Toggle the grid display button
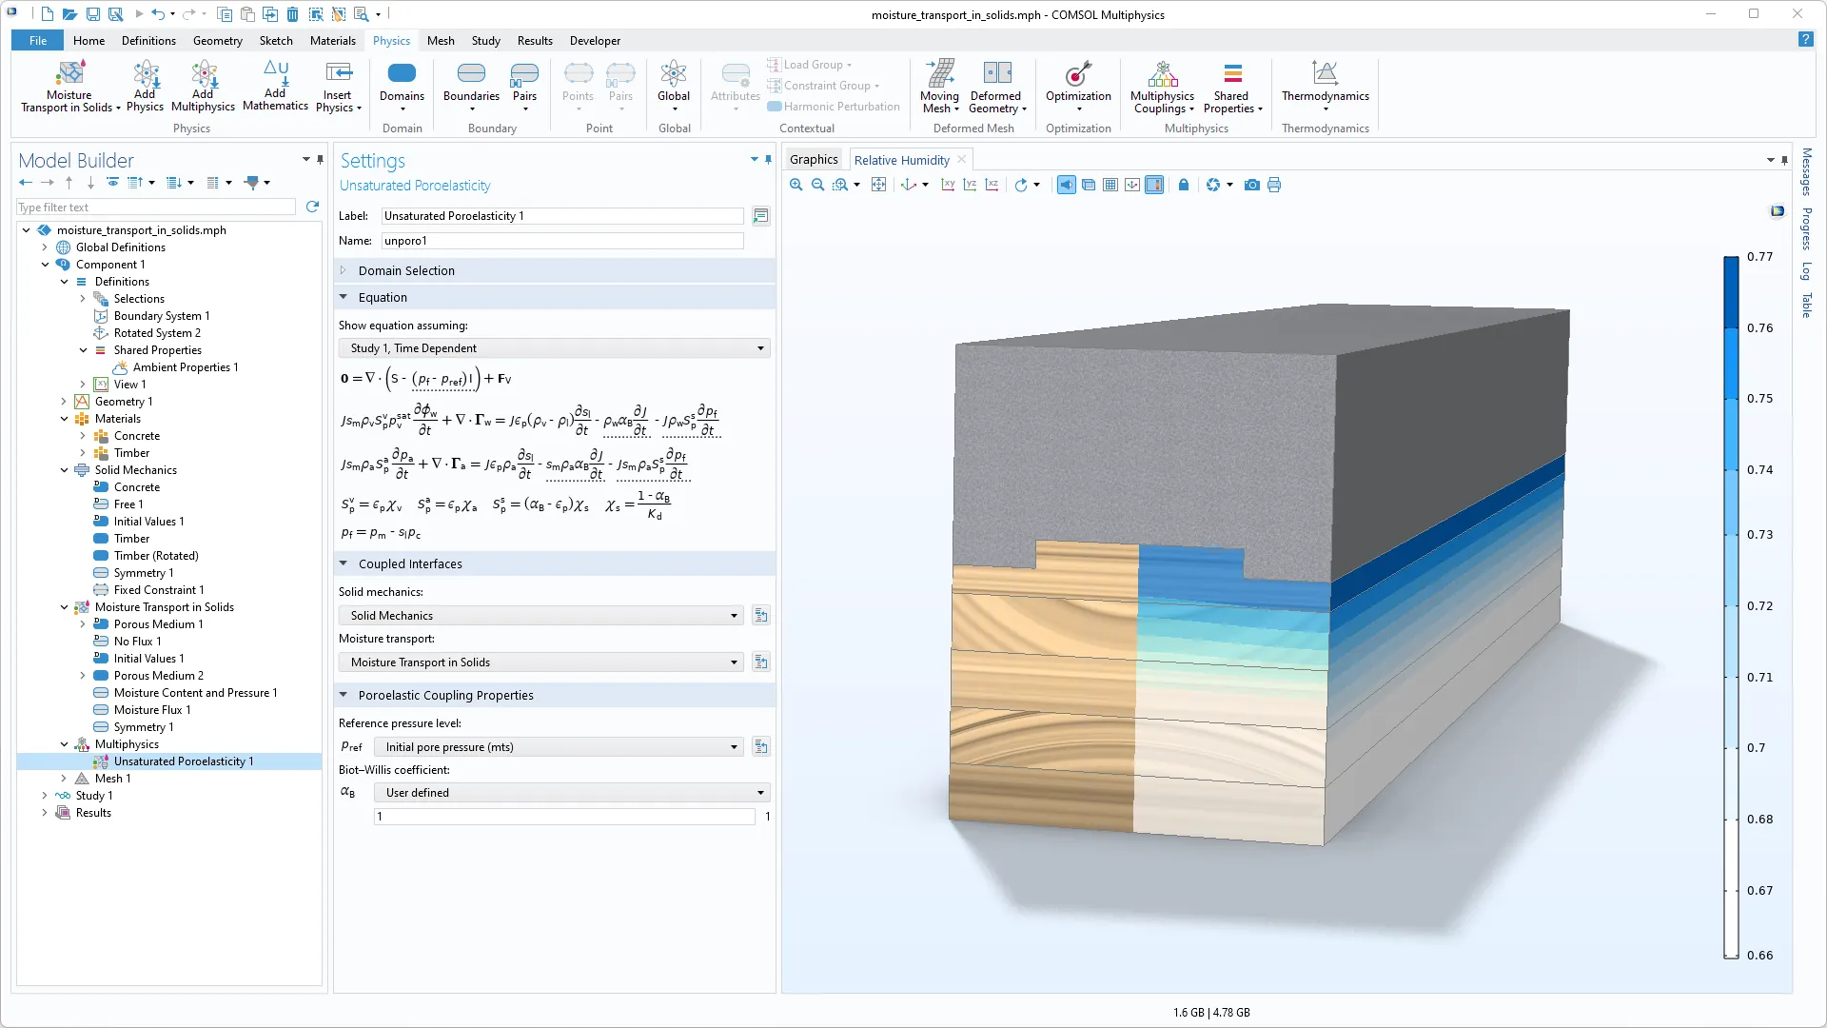1827x1028 pixels. (1110, 185)
